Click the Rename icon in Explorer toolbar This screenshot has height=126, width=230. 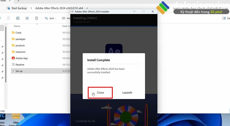point(18,18)
